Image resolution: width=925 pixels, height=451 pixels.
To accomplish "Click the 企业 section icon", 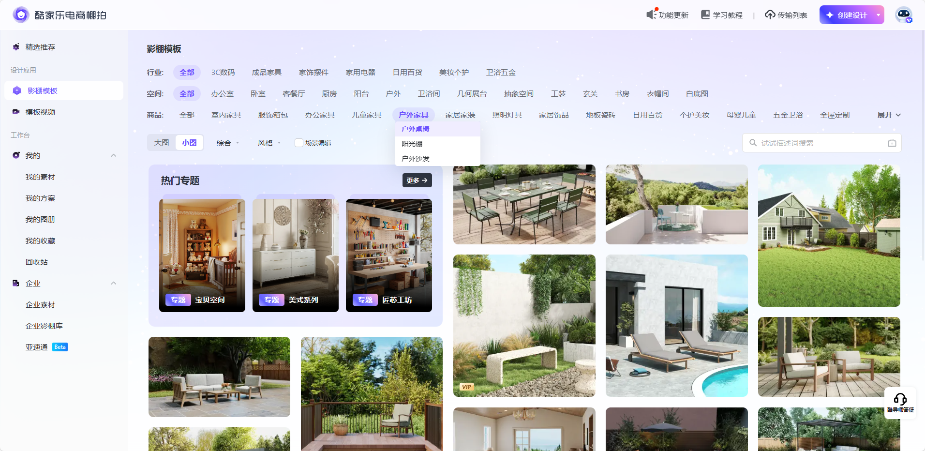I will (16, 283).
